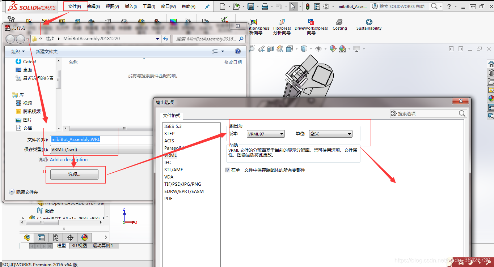The height and width of the screenshot is (267, 494).
Task: Click the Open file icon
Action: coord(236,7)
